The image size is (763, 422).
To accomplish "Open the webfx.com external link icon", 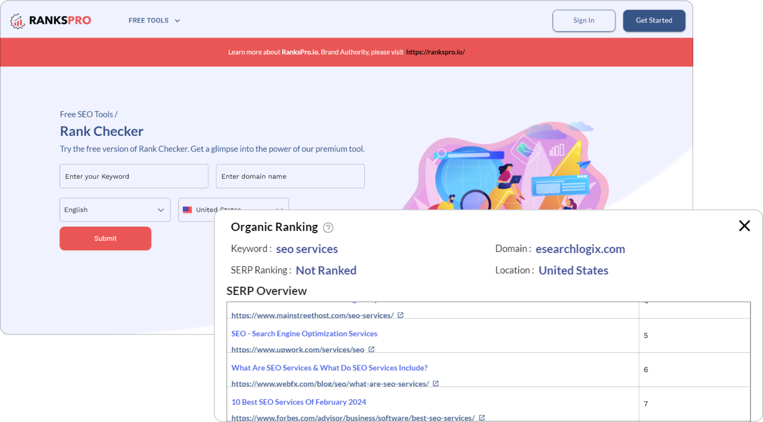I will (436, 383).
